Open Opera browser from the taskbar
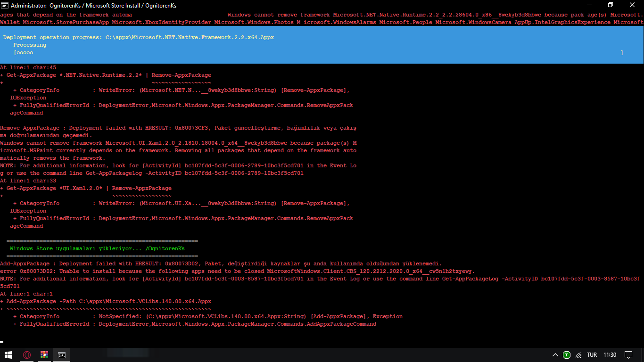 (x=27, y=355)
